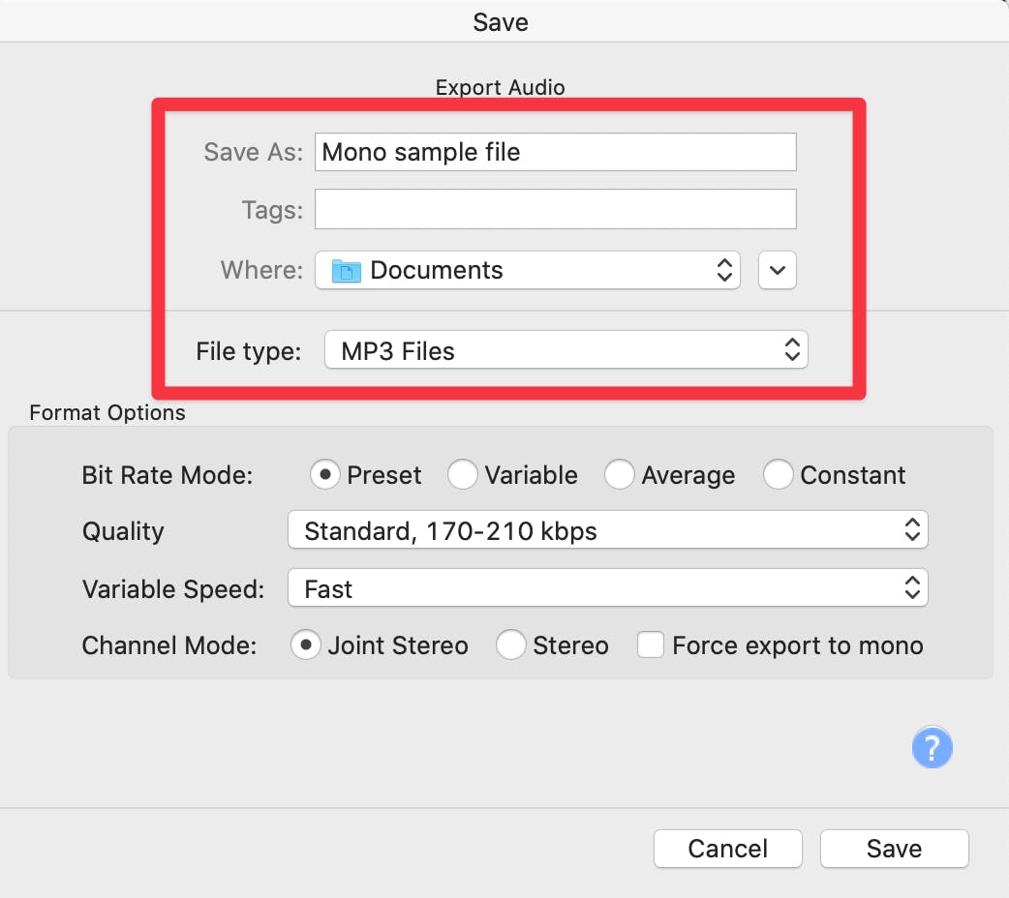Image resolution: width=1009 pixels, height=898 pixels.
Task: Select the Average bit rate mode
Action: point(619,474)
